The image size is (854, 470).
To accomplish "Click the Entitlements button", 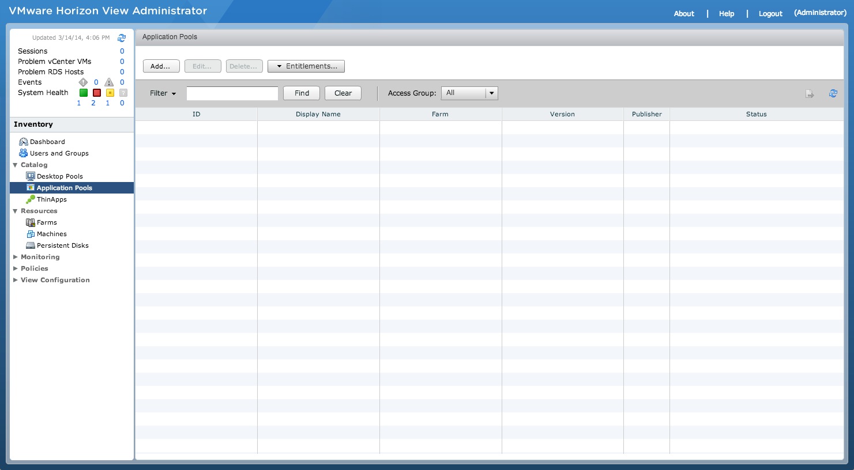I will (x=306, y=66).
